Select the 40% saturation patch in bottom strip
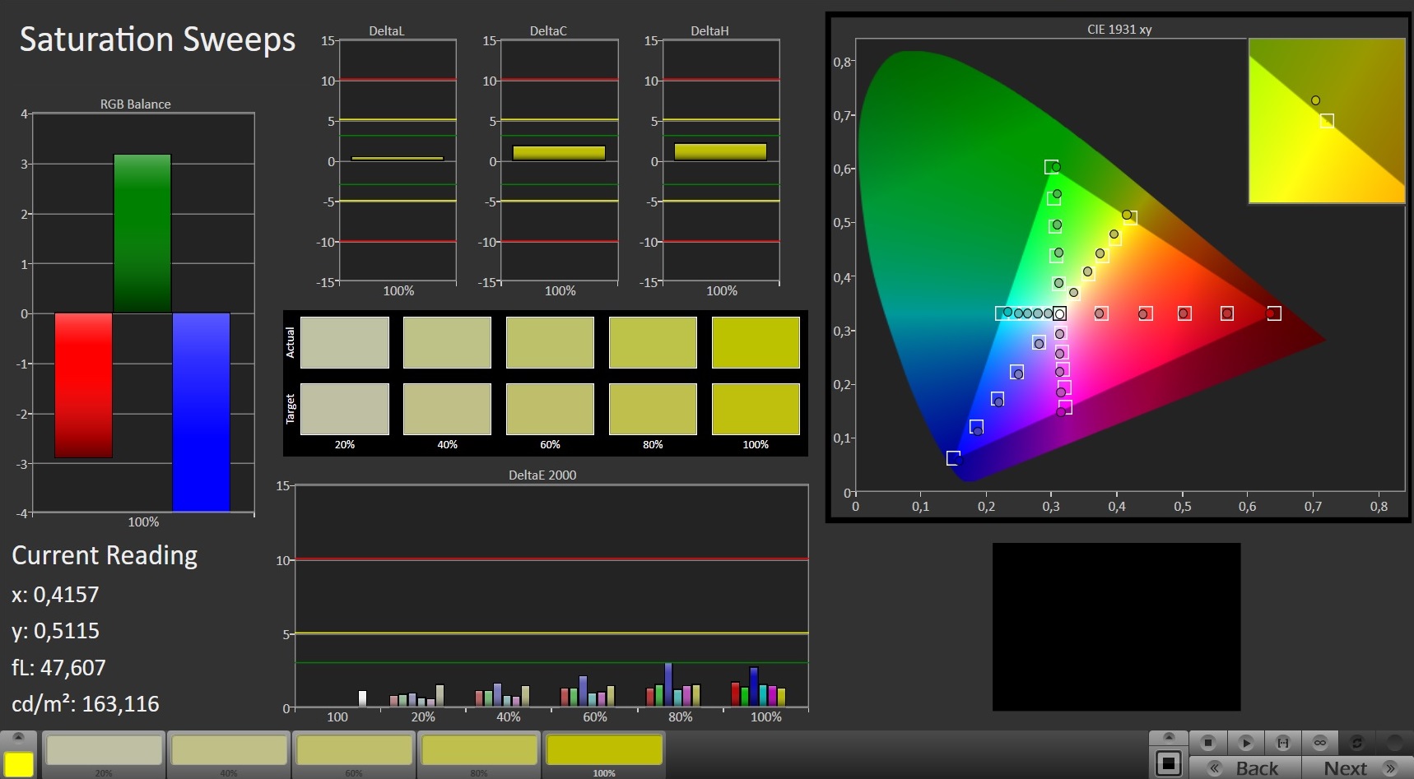Image resolution: width=1414 pixels, height=779 pixels. click(x=229, y=751)
